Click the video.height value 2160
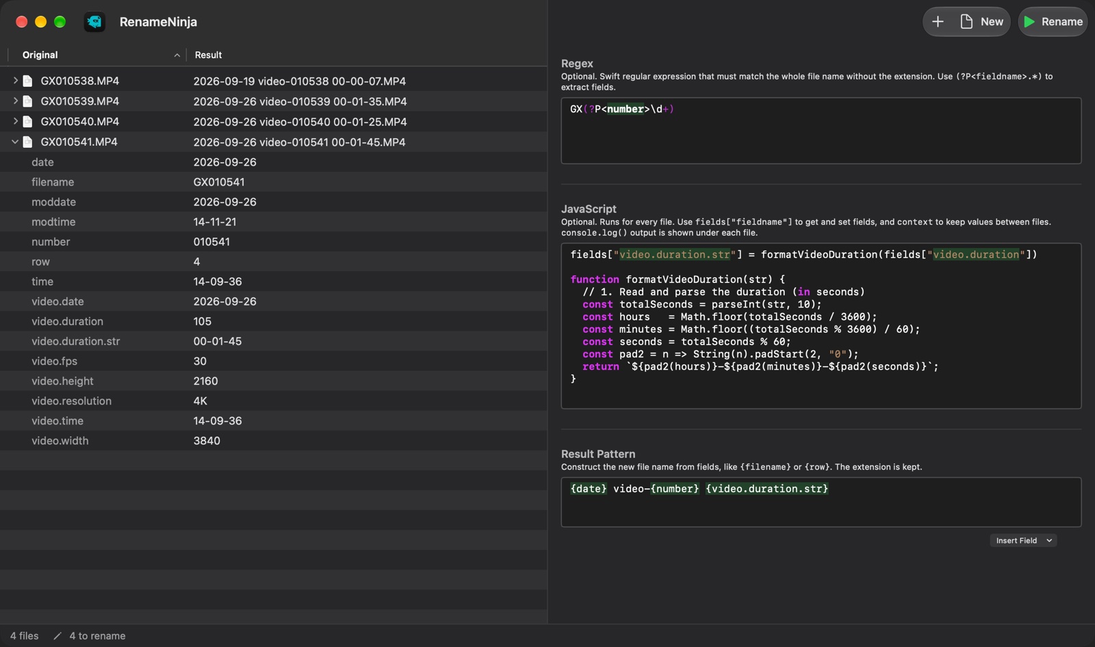Screen dimensions: 1095x647 [205, 381]
